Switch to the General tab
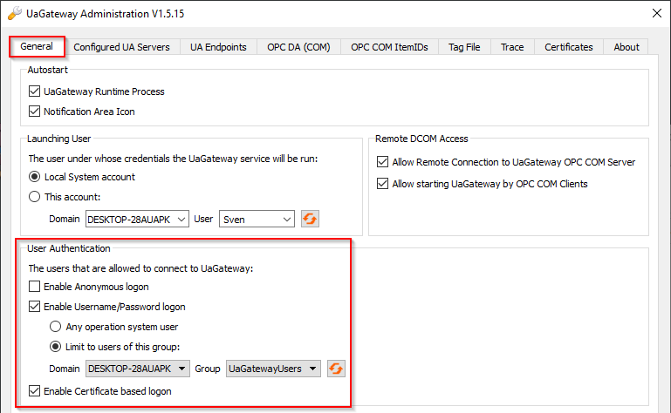This screenshot has width=671, height=413. (x=37, y=46)
